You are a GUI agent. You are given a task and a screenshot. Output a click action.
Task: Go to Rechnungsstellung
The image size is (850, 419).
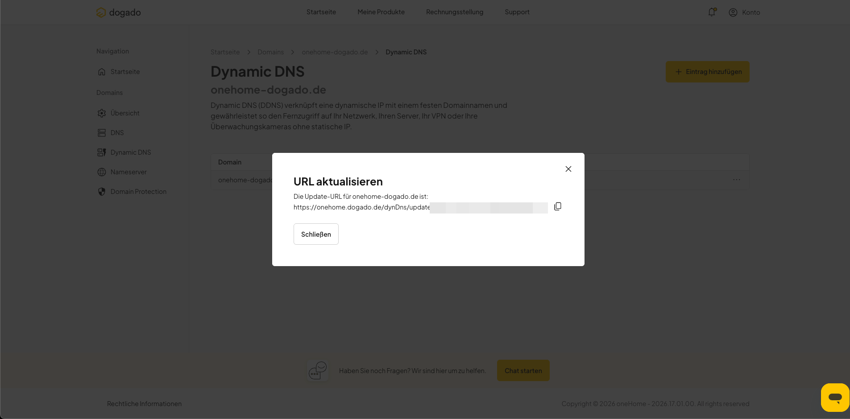(x=455, y=12)
